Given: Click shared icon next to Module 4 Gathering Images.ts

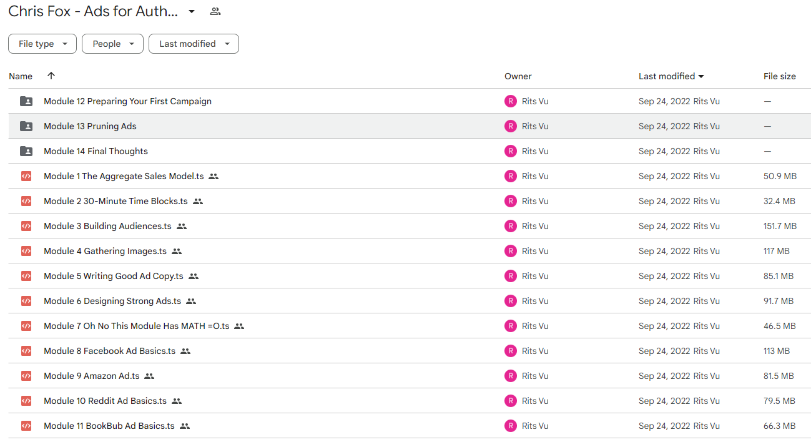Looking at the screenshot, I should pos(177,251).
